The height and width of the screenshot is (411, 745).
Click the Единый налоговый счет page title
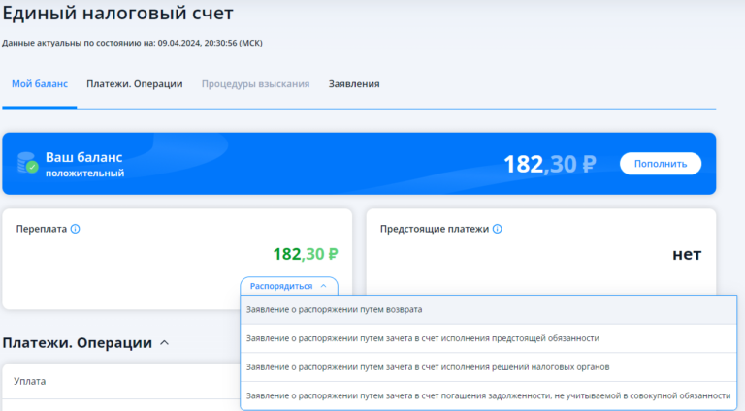pos(117,14)
